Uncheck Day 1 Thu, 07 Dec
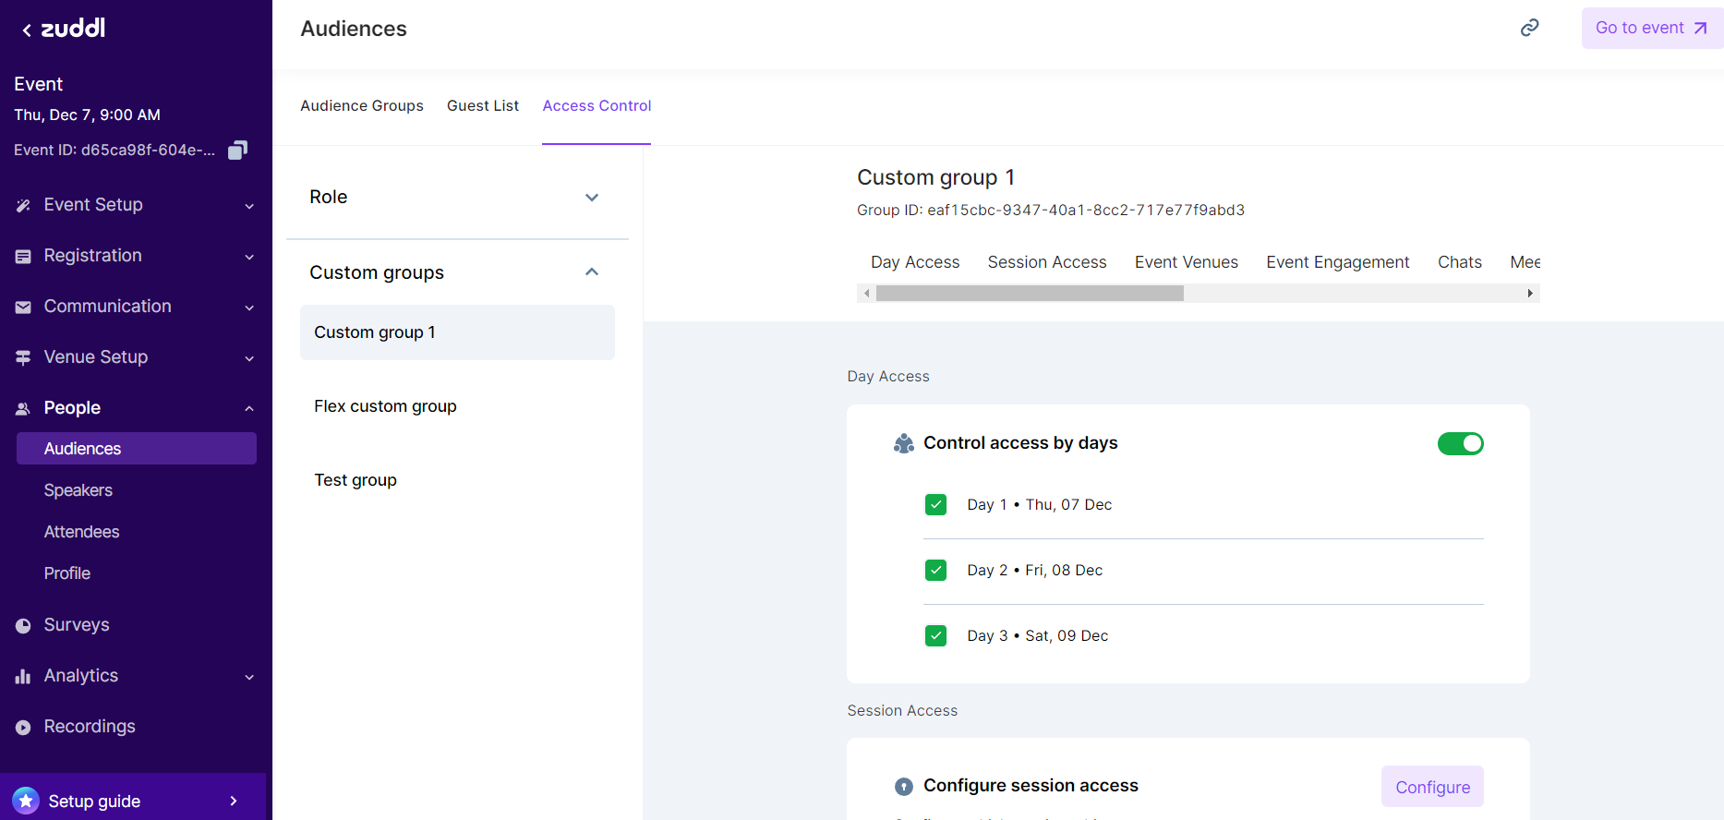This screenshot has height=820, width=1724. 935,505
